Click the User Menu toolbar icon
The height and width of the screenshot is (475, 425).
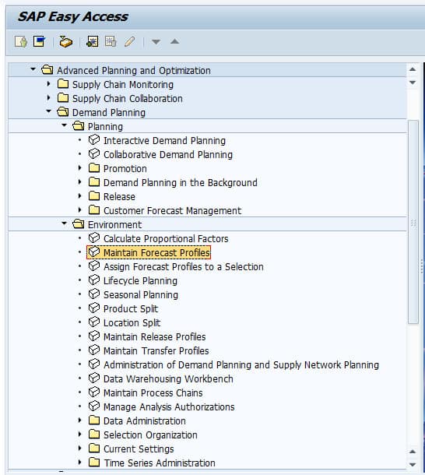click(x=20, y=41)
